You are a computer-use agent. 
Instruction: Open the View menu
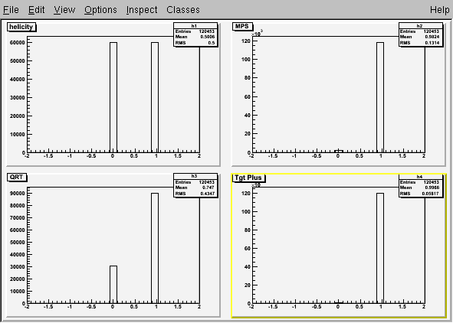[64, 10]
